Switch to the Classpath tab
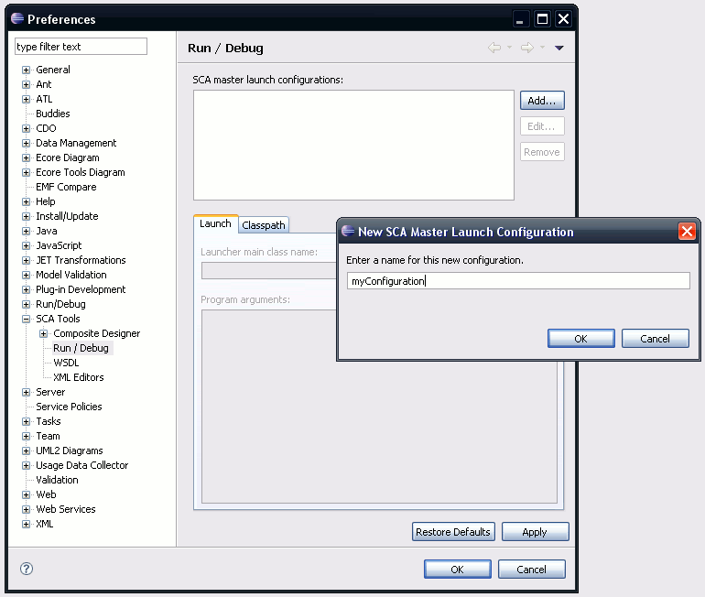 [x=264, y=225]
